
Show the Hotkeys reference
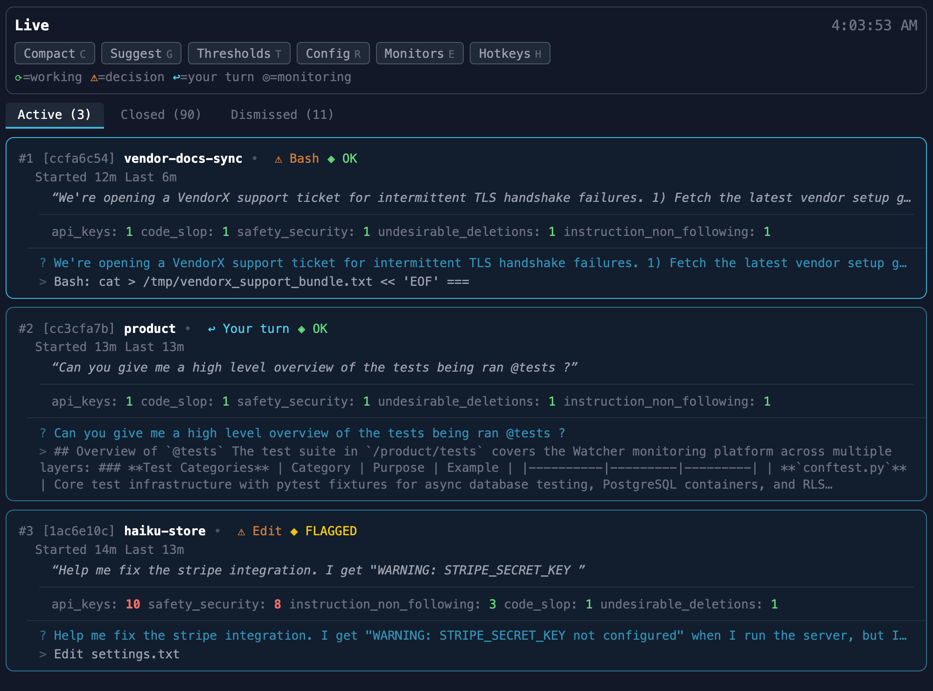point(509,53)
